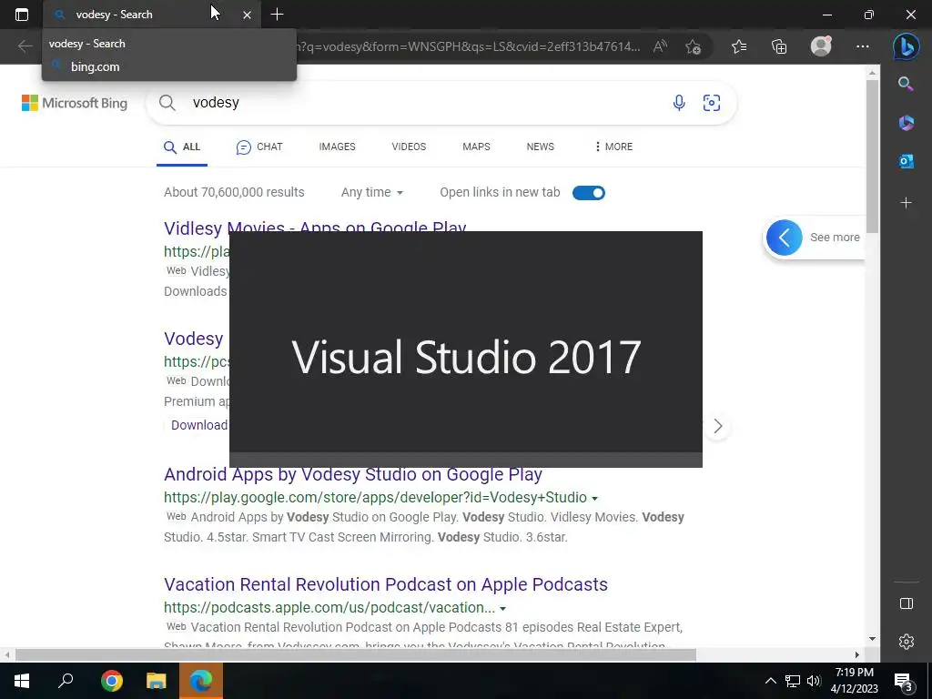Open sidebar settings gear
Screen dimensions: 932x699
coord(906,642)
